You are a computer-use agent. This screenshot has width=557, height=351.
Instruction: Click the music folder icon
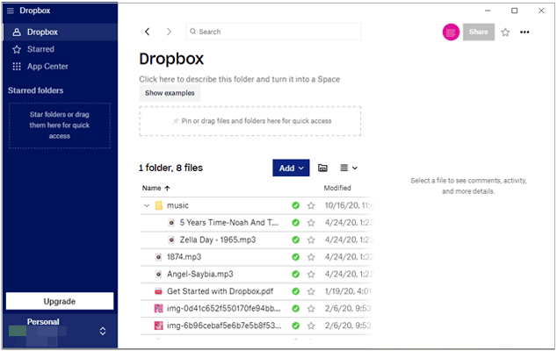point(159,205)
